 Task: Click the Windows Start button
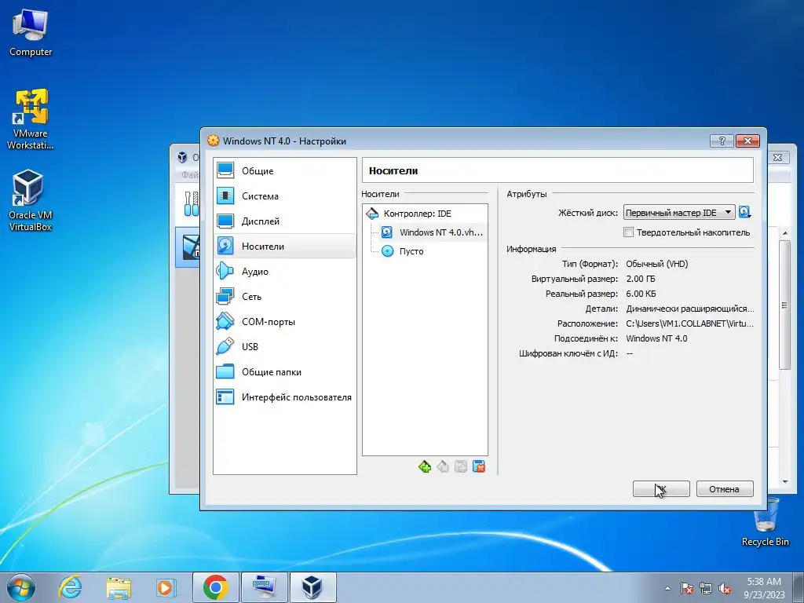click(x=21, y=587)
